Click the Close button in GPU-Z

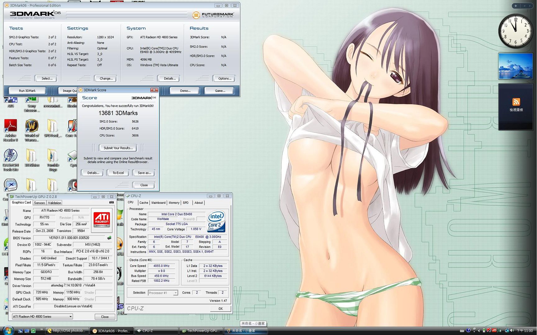tap(105, 317)
